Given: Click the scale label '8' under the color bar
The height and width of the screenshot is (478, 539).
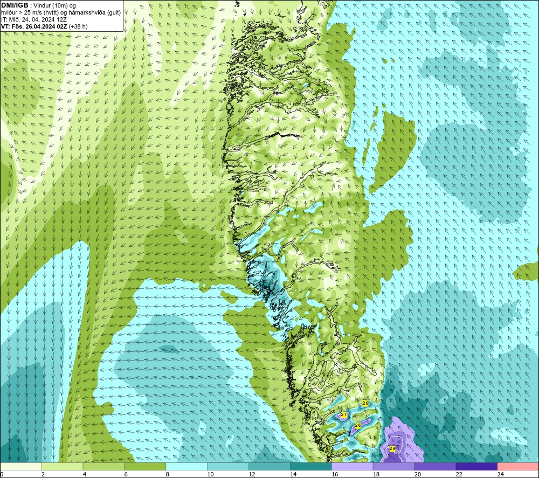Looking at the screenshot, I should 168,474.
